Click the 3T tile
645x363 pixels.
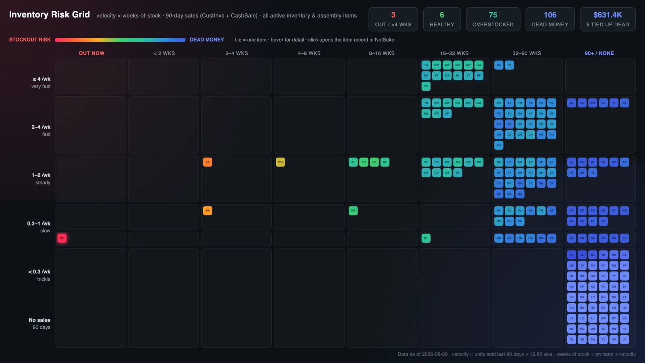[x=468, y=75]
